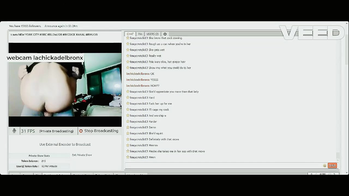Click the orange SEND button

(x=332, y=166)
